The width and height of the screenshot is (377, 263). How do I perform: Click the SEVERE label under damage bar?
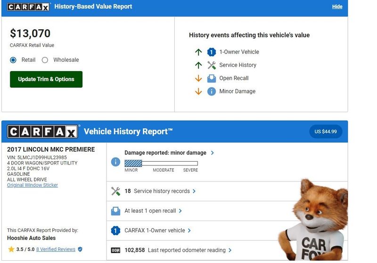tap(190, 170)
